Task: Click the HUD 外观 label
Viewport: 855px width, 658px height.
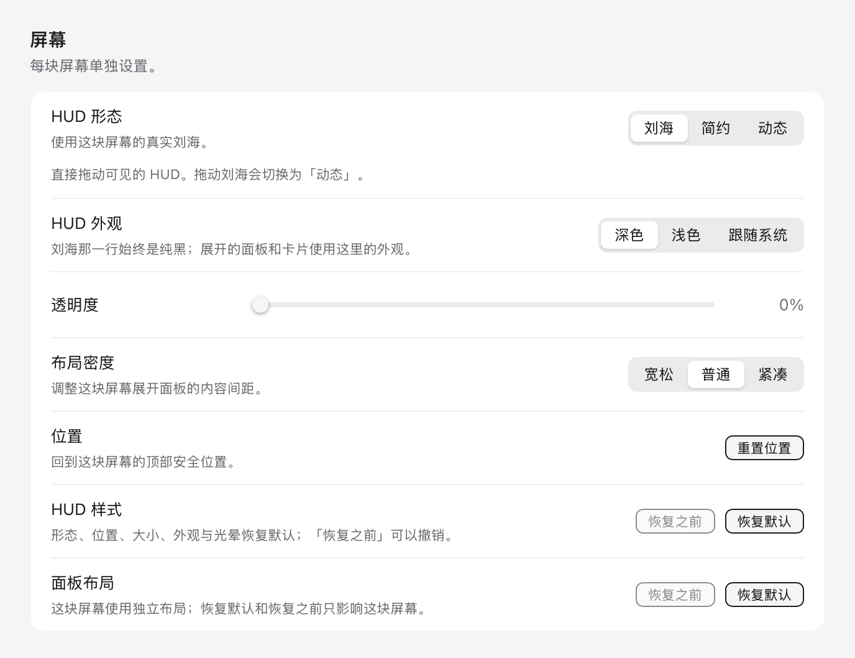Action: [86, 223]
